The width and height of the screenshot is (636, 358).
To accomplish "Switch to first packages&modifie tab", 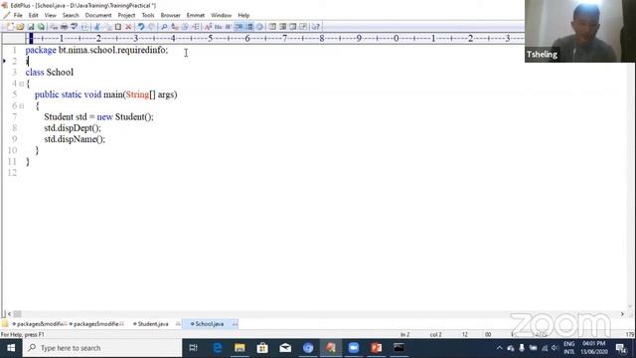I will (x=40, y=324).
